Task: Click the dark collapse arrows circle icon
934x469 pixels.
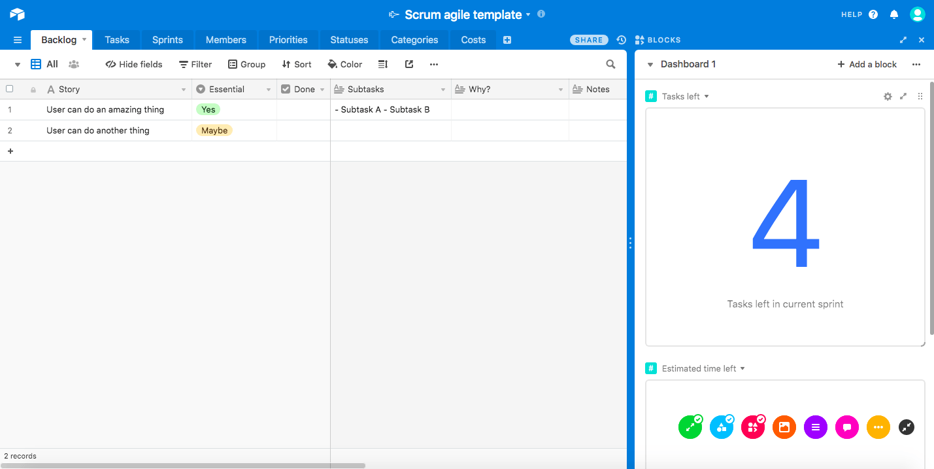Action: 907,427
